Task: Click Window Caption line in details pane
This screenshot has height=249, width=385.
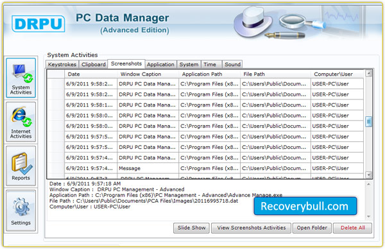Action: 117,189
